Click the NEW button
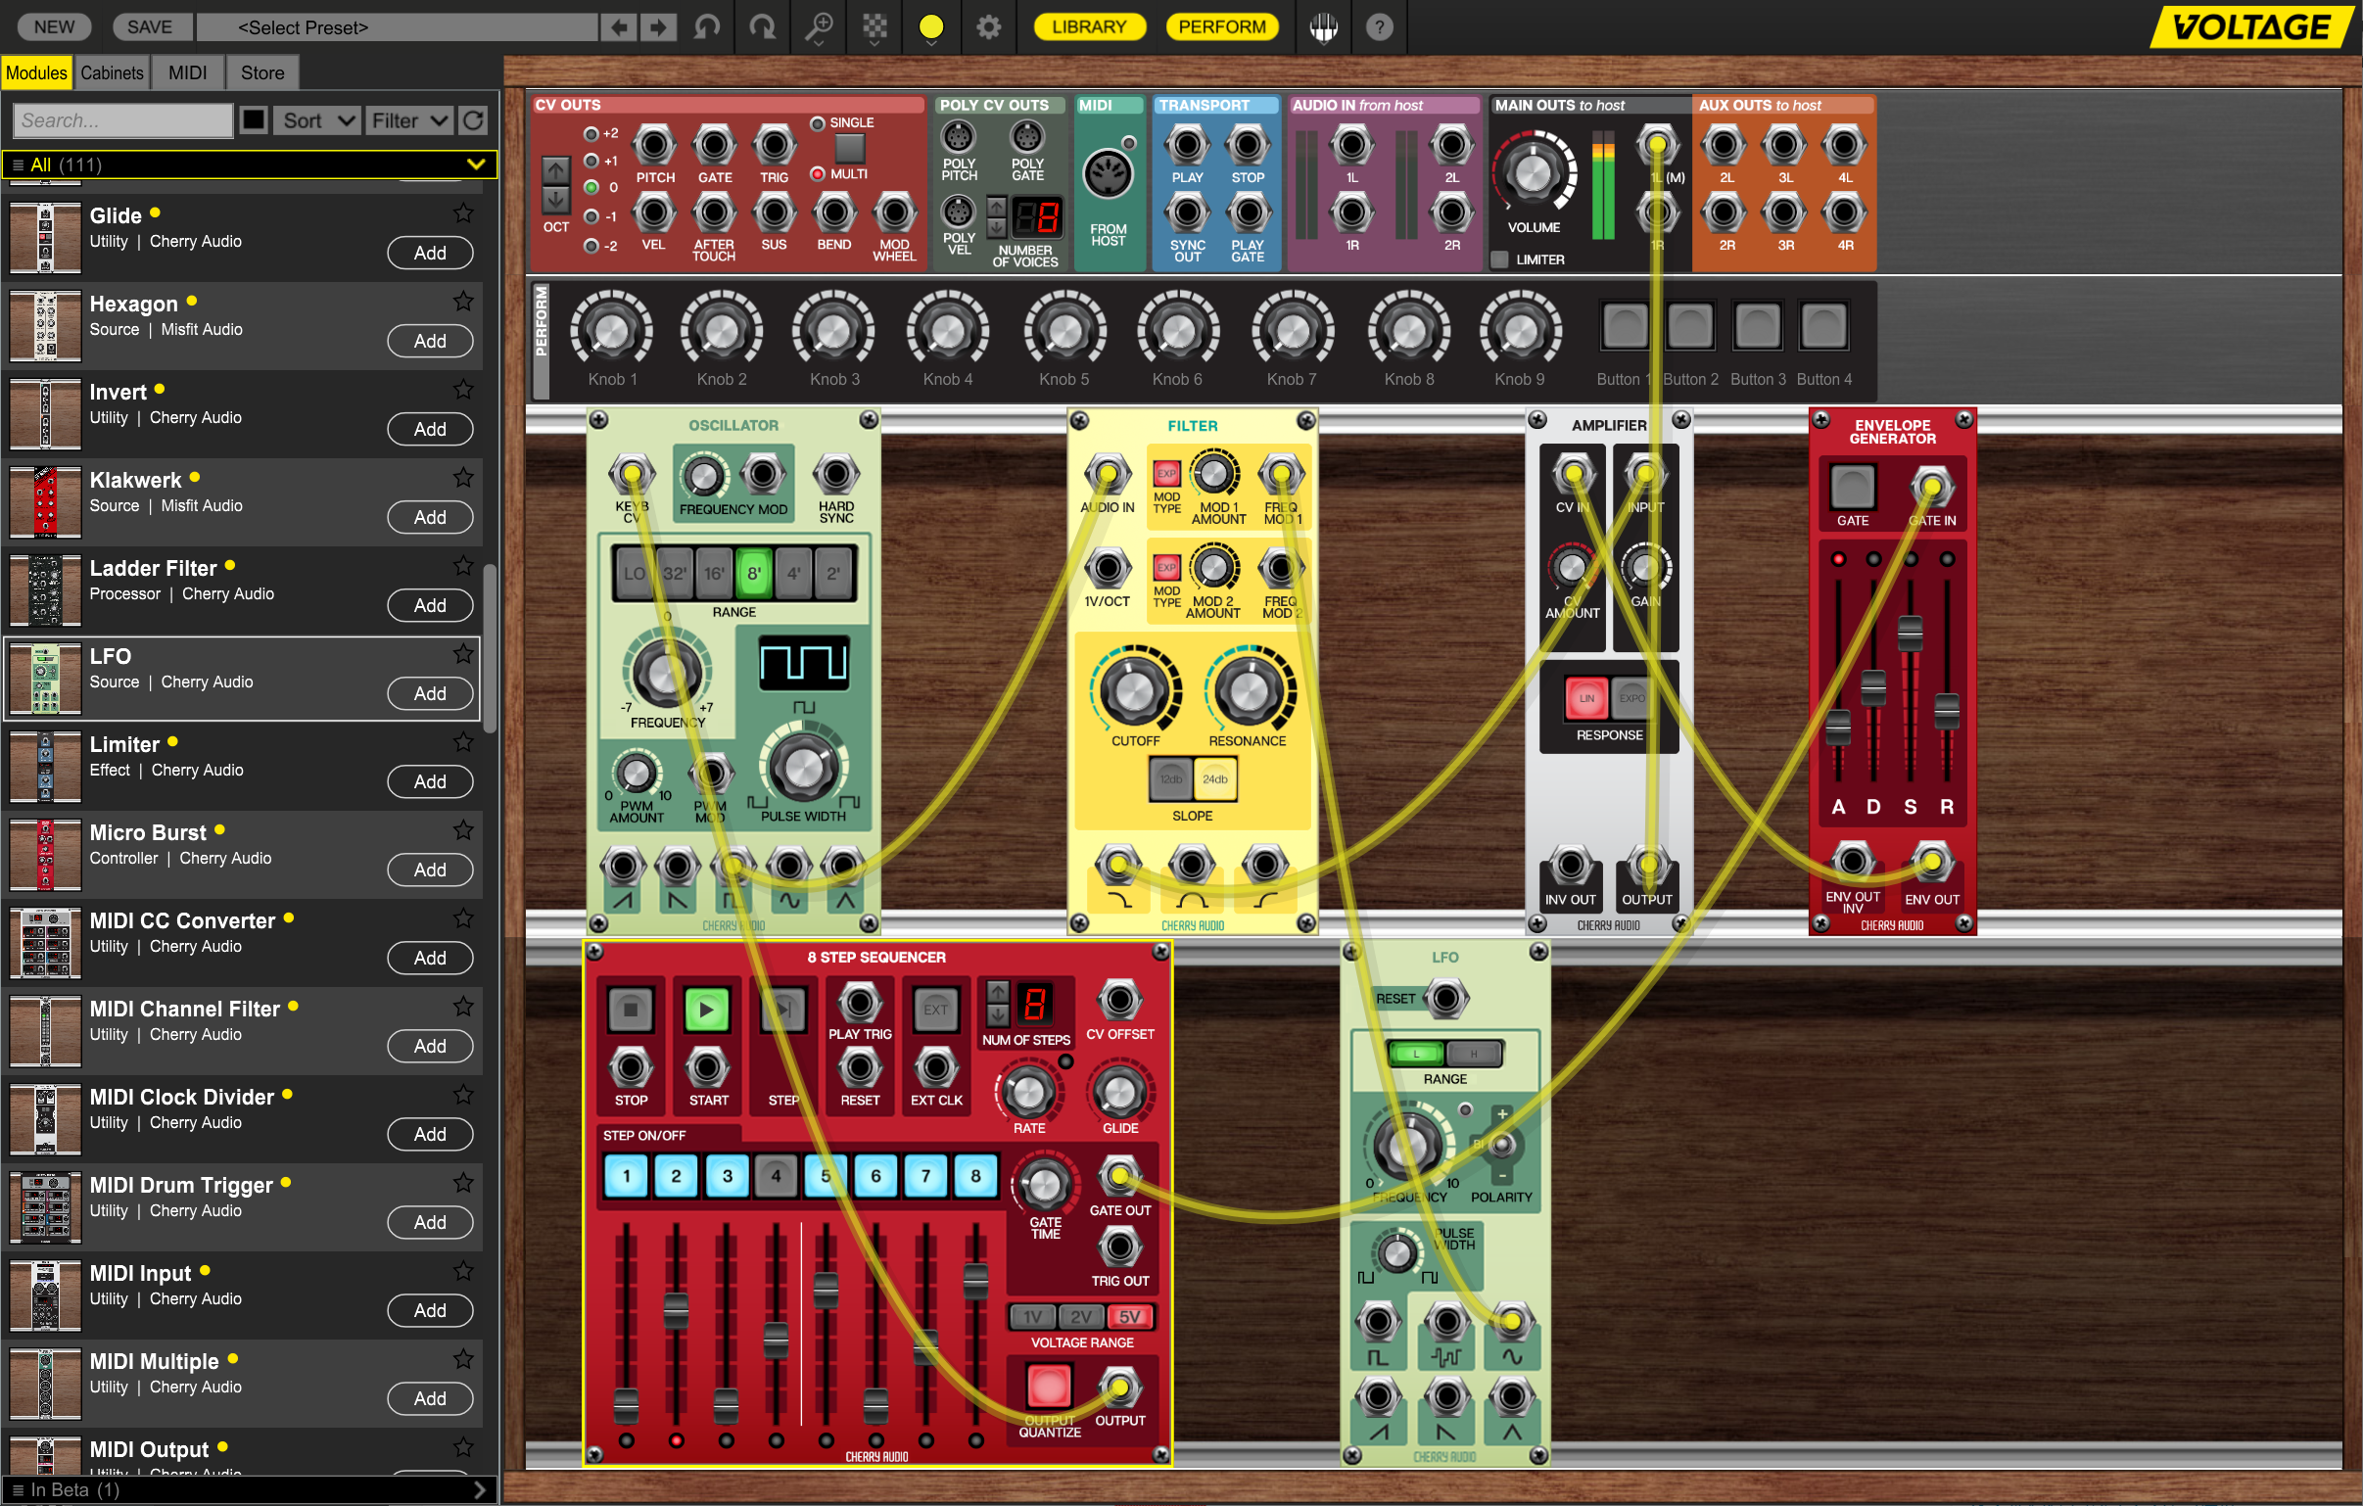2363x1506 pixels. click(x=54, y=26)
